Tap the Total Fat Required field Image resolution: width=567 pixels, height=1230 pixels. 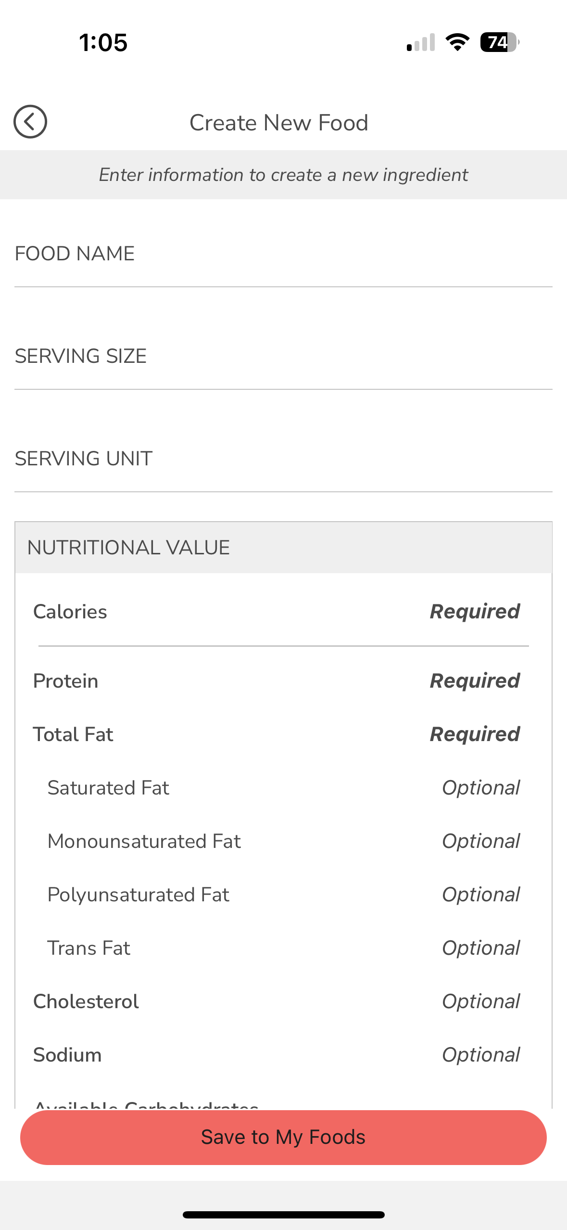pos(474,734)
